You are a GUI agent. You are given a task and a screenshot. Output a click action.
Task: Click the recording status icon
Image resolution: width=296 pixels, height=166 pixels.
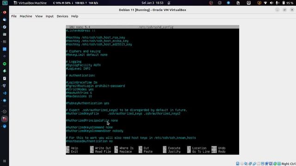267,164
